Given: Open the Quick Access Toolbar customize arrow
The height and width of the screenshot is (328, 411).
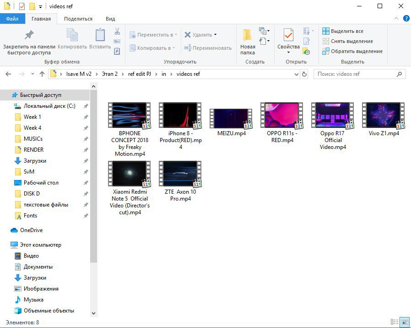Looking at the screenshot, I should click(40, 7).
